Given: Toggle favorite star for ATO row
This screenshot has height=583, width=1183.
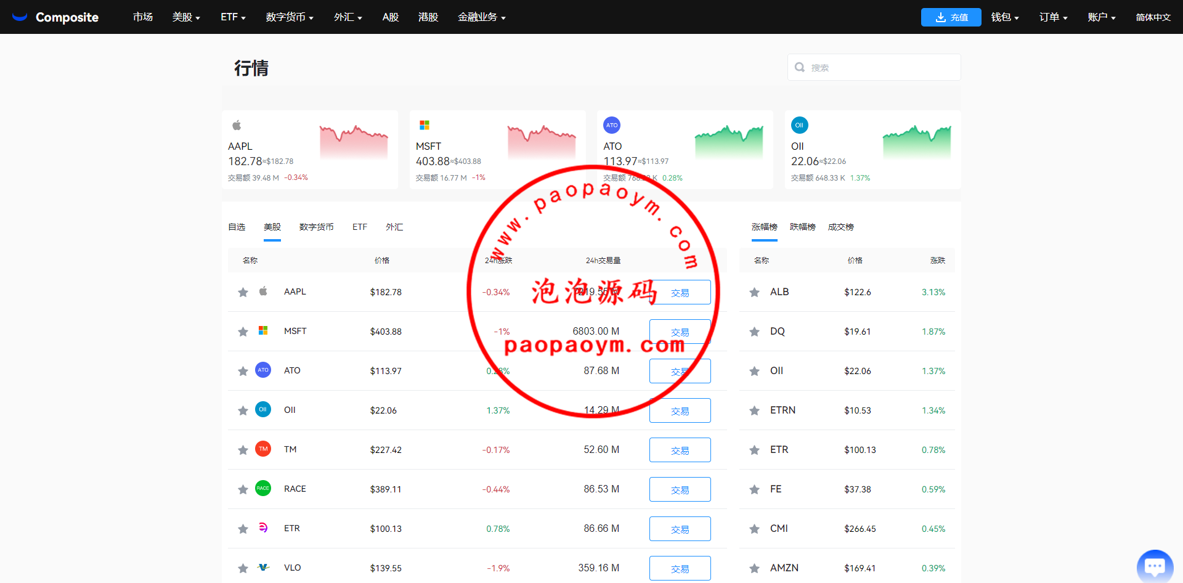Looking at the screenshot, I should [243, 371].
